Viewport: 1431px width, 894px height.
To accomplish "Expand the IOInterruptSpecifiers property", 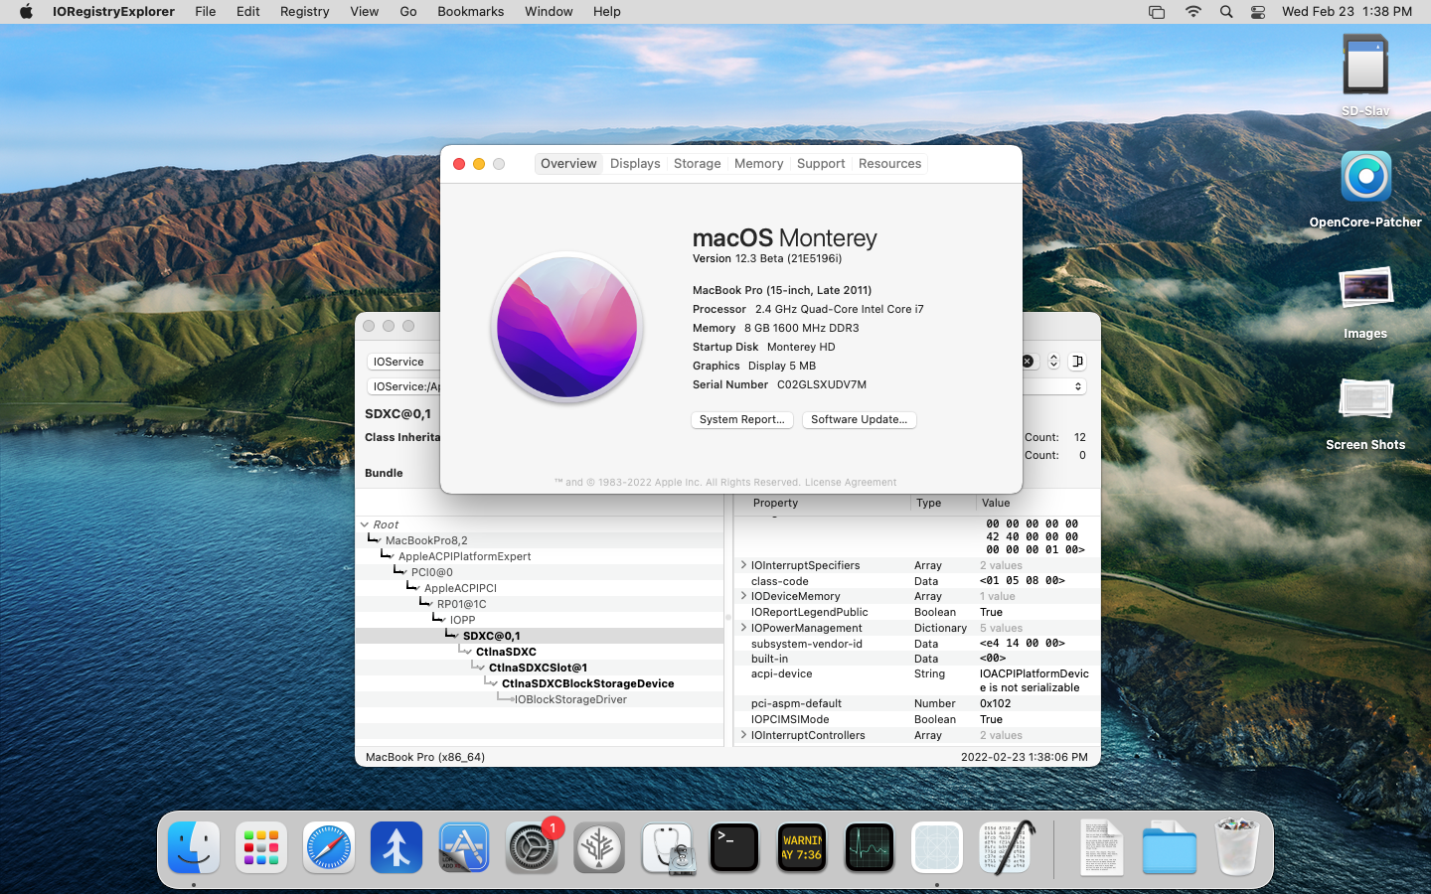I will (743, 565).
